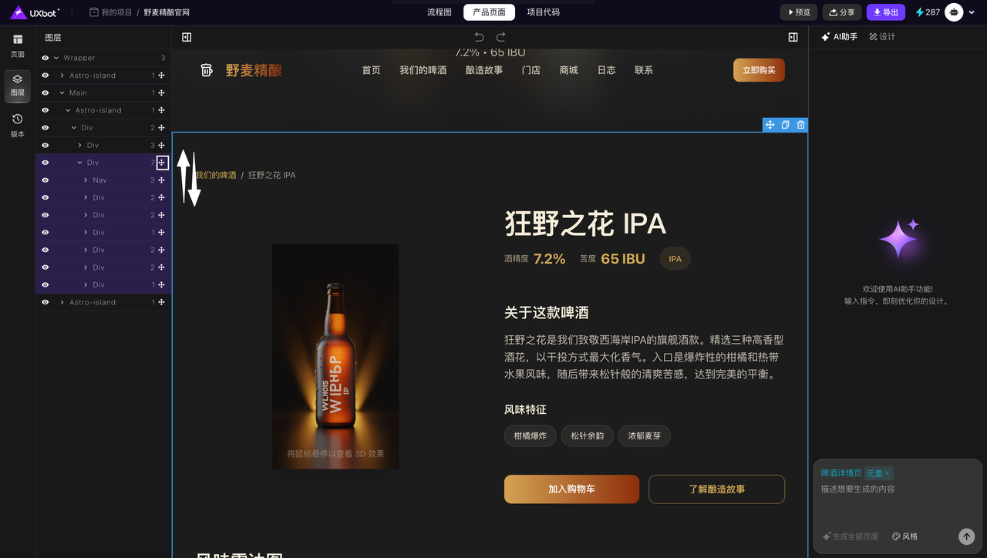Duplicate selected element with copy icon
This screenshot has width=987, height=558.
[785, 125]
